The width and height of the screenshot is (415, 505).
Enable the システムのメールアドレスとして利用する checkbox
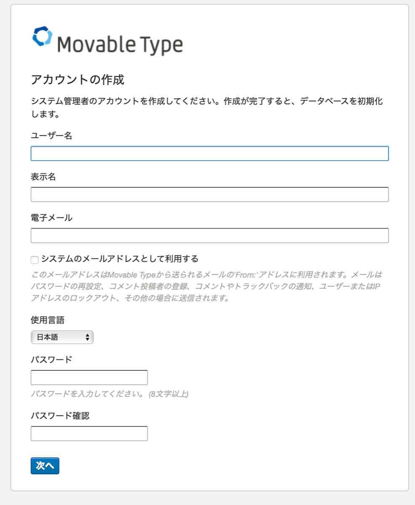point(35,260)
